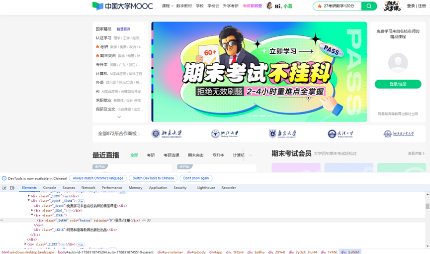Open the AI category row
This screenshot has width=430, height=254.
tap(119, 92)
